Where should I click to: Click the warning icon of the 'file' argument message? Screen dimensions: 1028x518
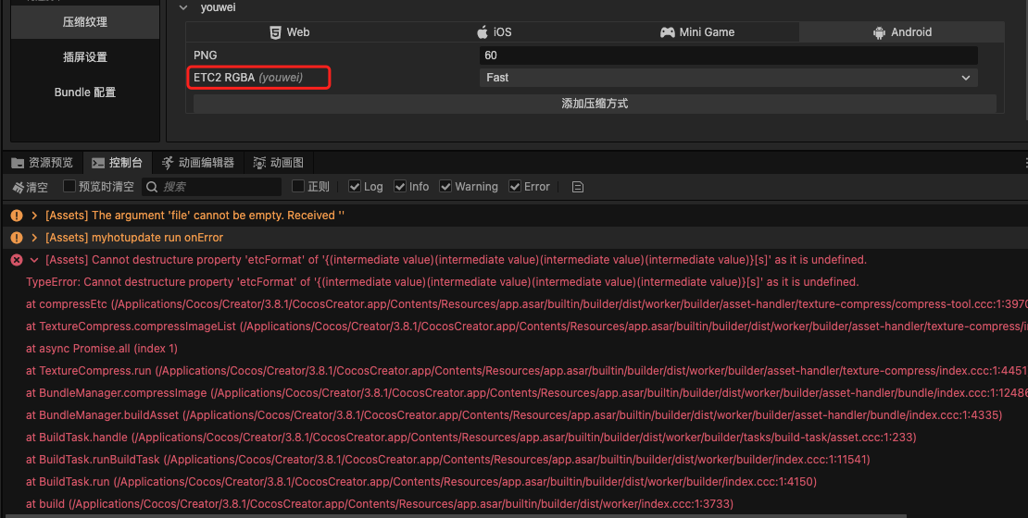(17, 216)
